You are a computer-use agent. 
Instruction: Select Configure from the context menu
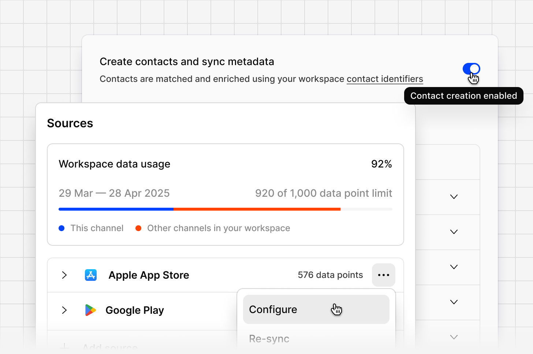tap(316, 309)
